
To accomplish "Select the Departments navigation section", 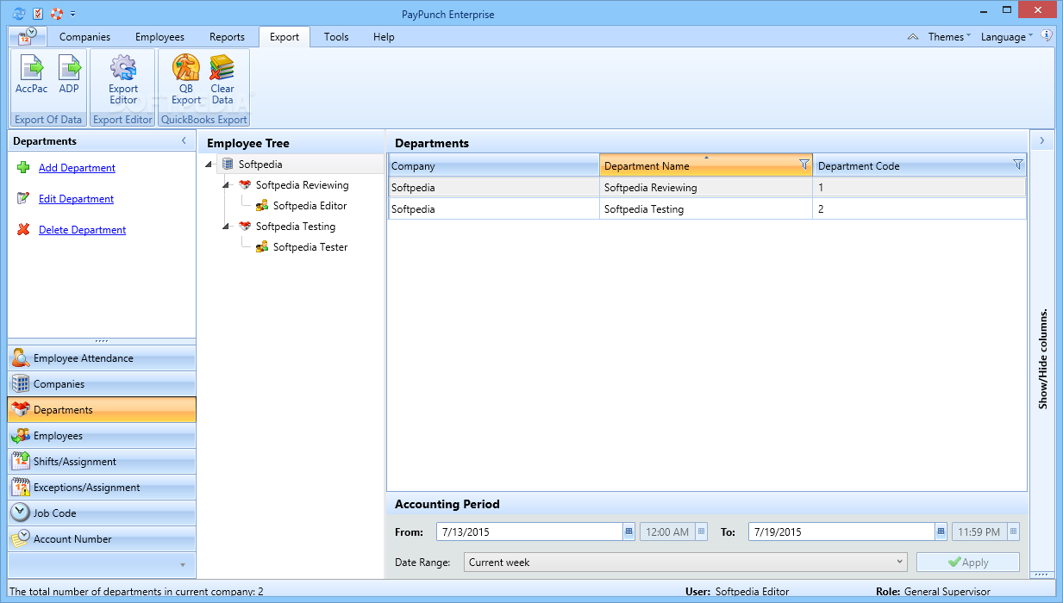I will (102, 410).
